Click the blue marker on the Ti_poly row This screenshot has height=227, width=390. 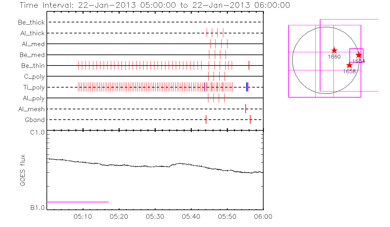point(247,87)
